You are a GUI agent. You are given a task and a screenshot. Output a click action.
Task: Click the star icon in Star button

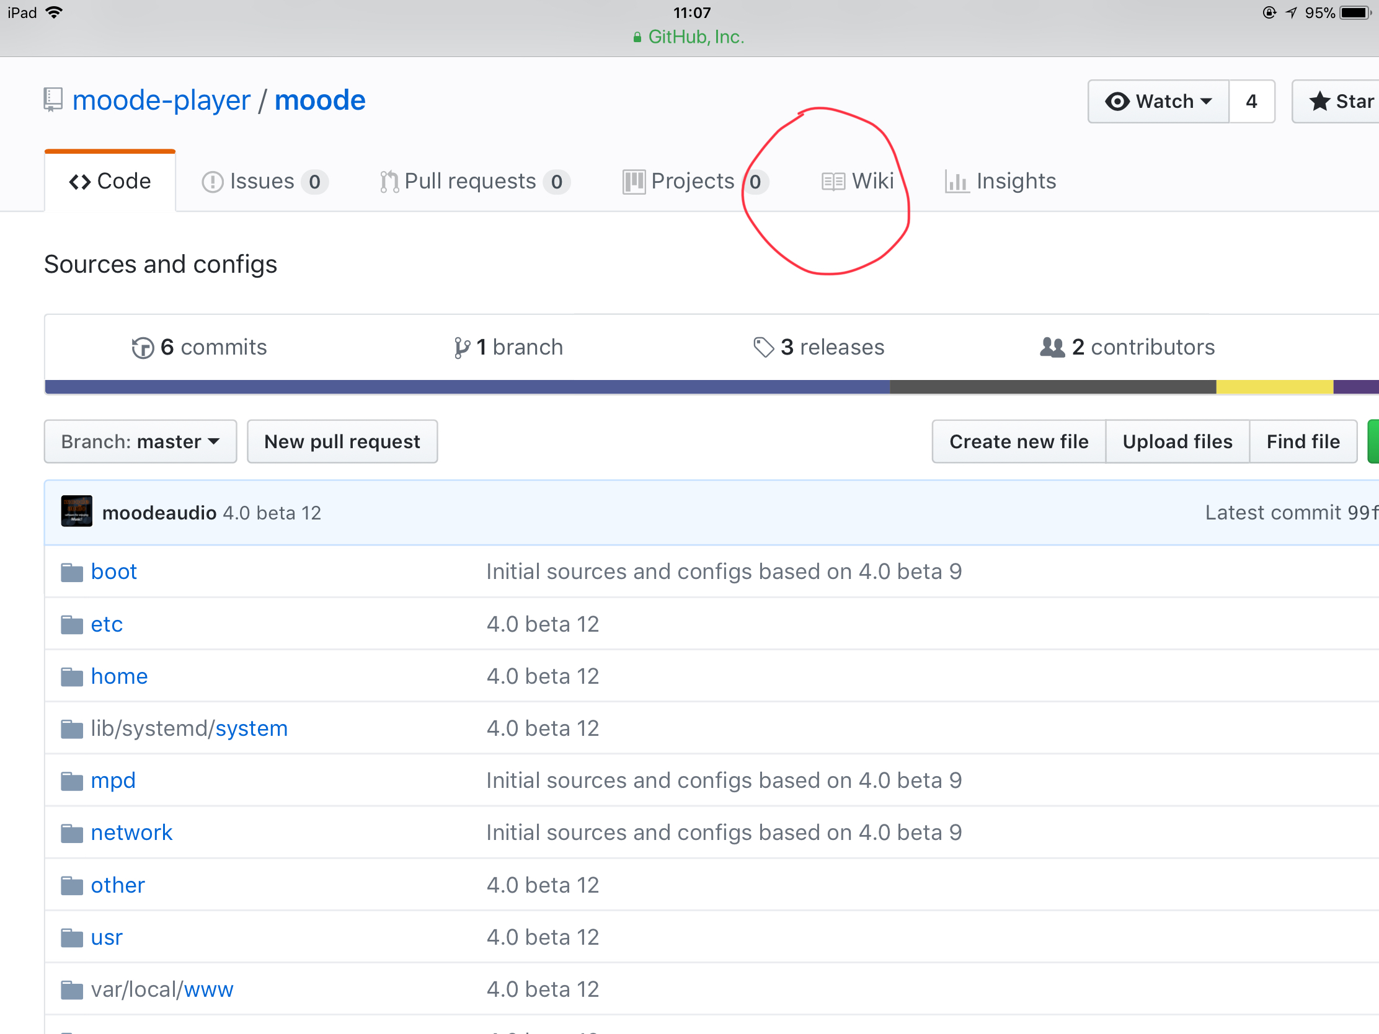(1319, 102)
